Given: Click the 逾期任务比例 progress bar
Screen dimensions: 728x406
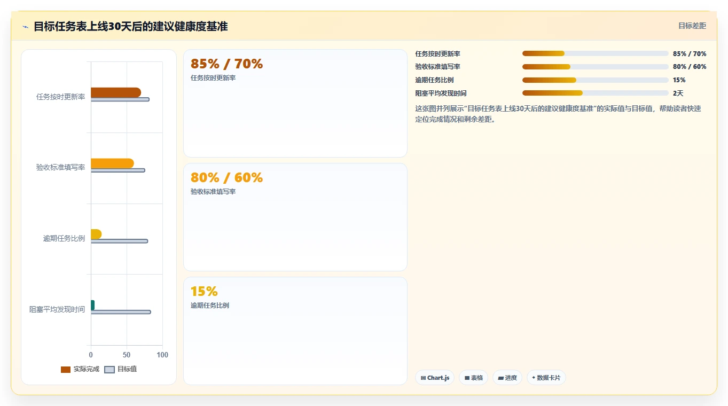Looking at the screenshot, I should [596, 80].
